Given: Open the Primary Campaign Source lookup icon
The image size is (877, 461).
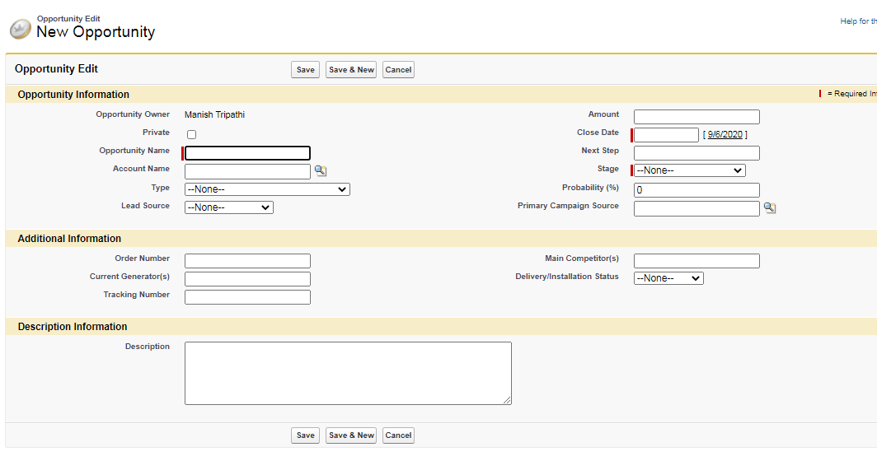Looking at the screenshot, I should (769, 208).
